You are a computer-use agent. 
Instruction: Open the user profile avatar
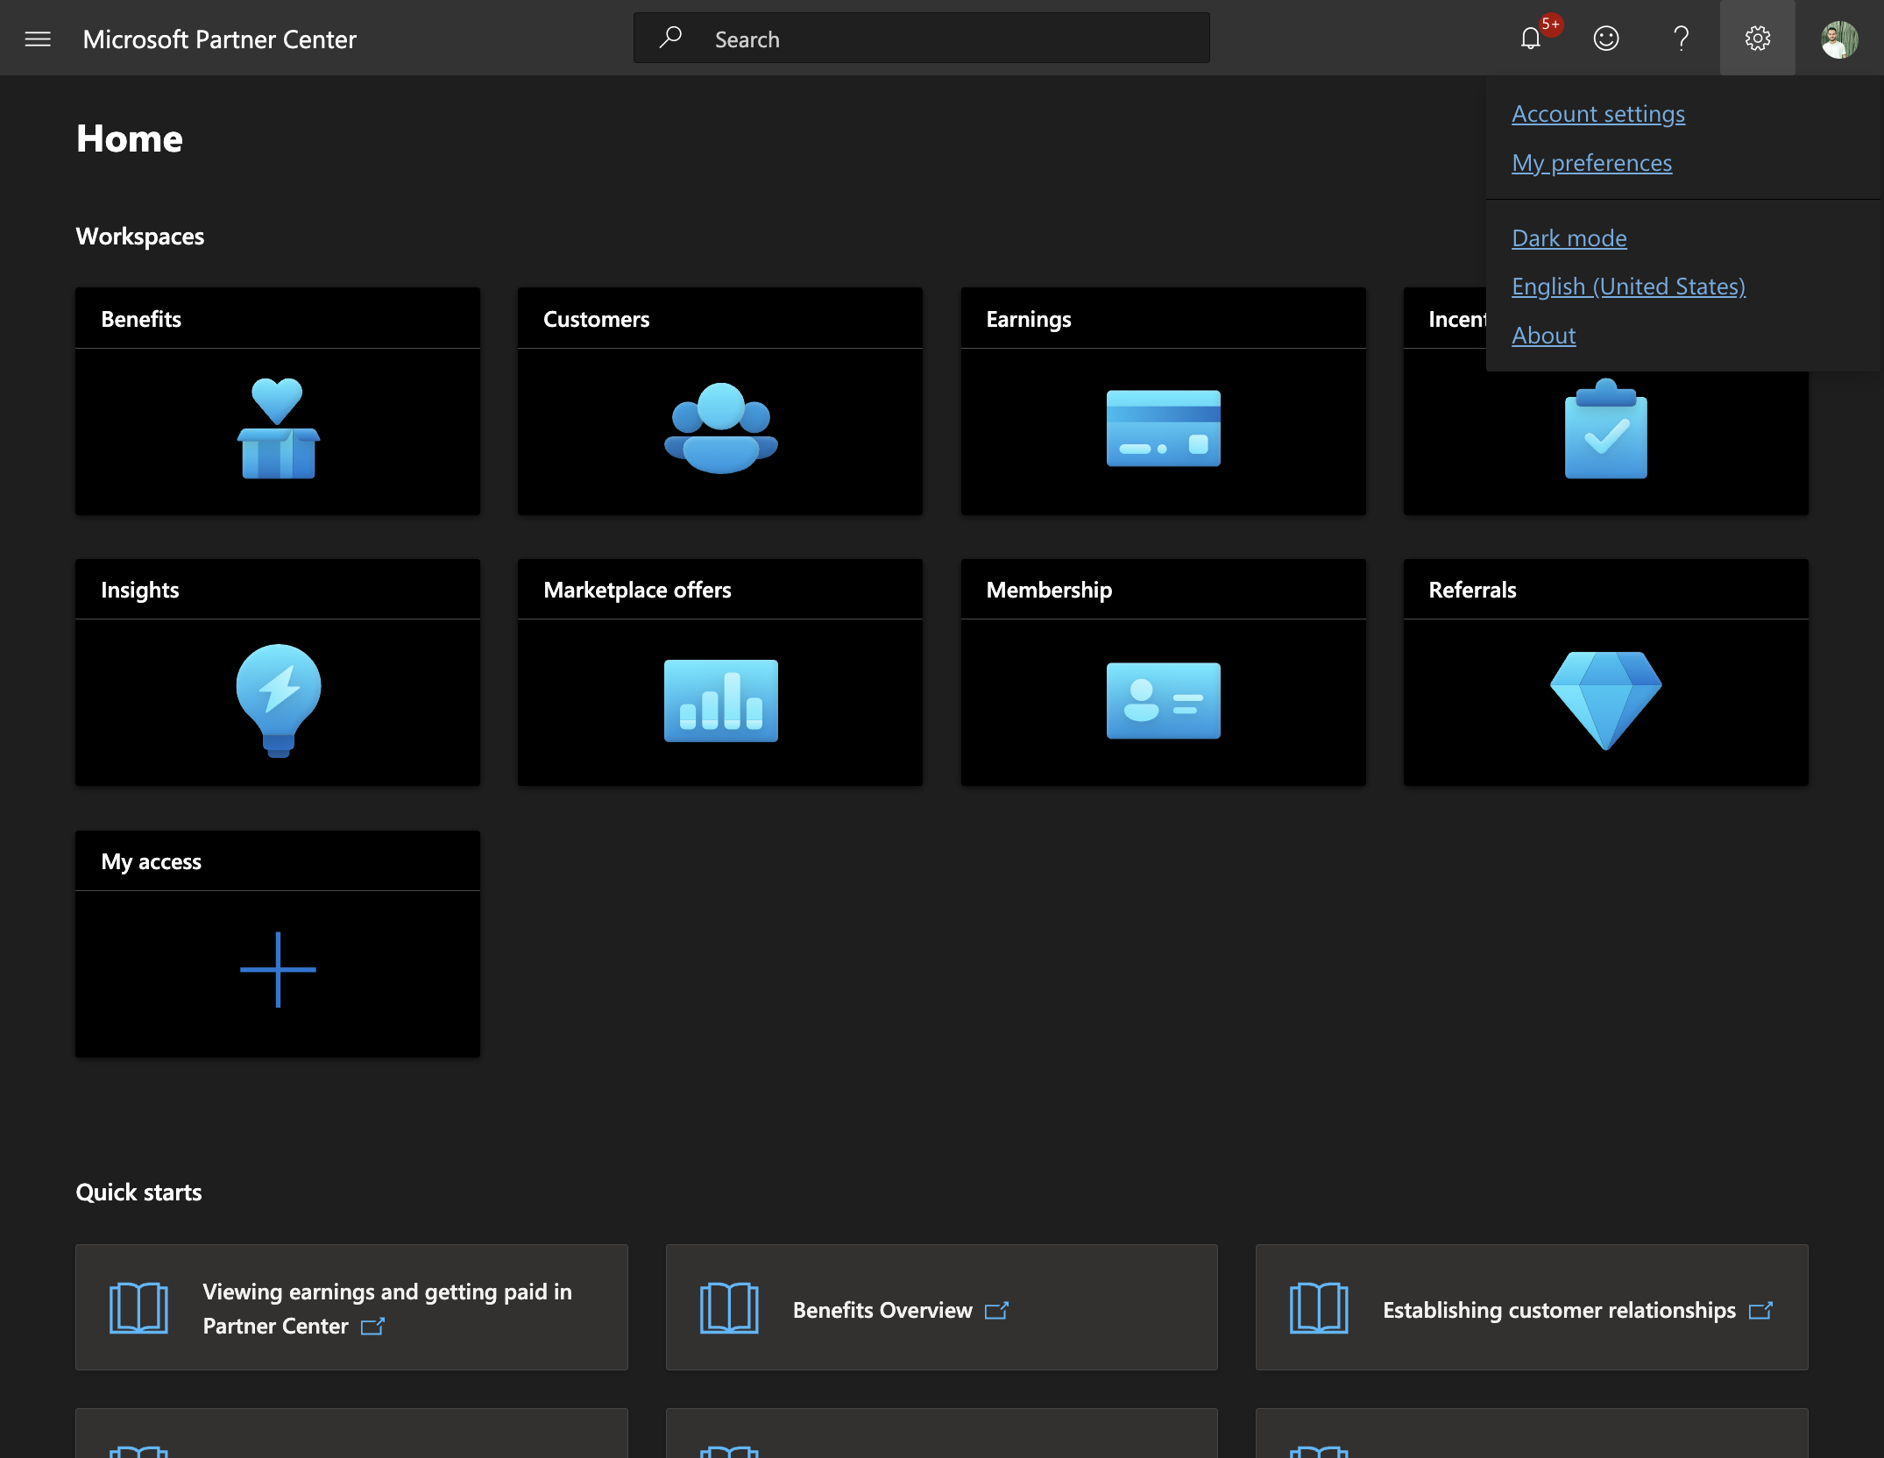tap(1839, 39)
